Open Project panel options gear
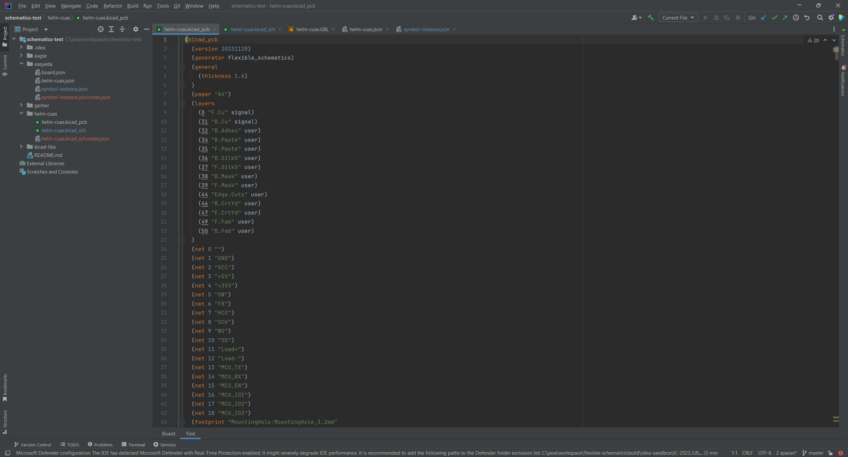848x457 pixels. pos(136,29)
